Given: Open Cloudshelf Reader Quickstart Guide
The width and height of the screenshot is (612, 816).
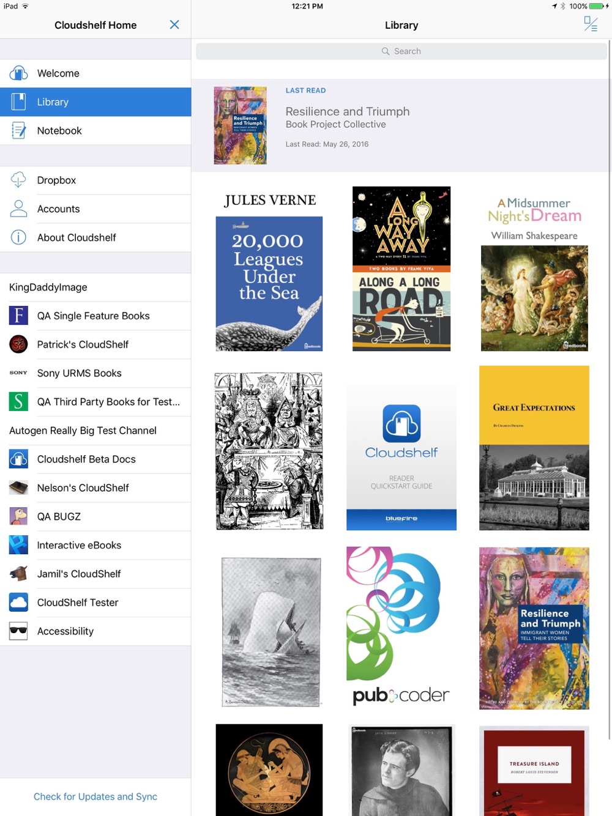Looking at the screenshot, I should click(401, 458).
